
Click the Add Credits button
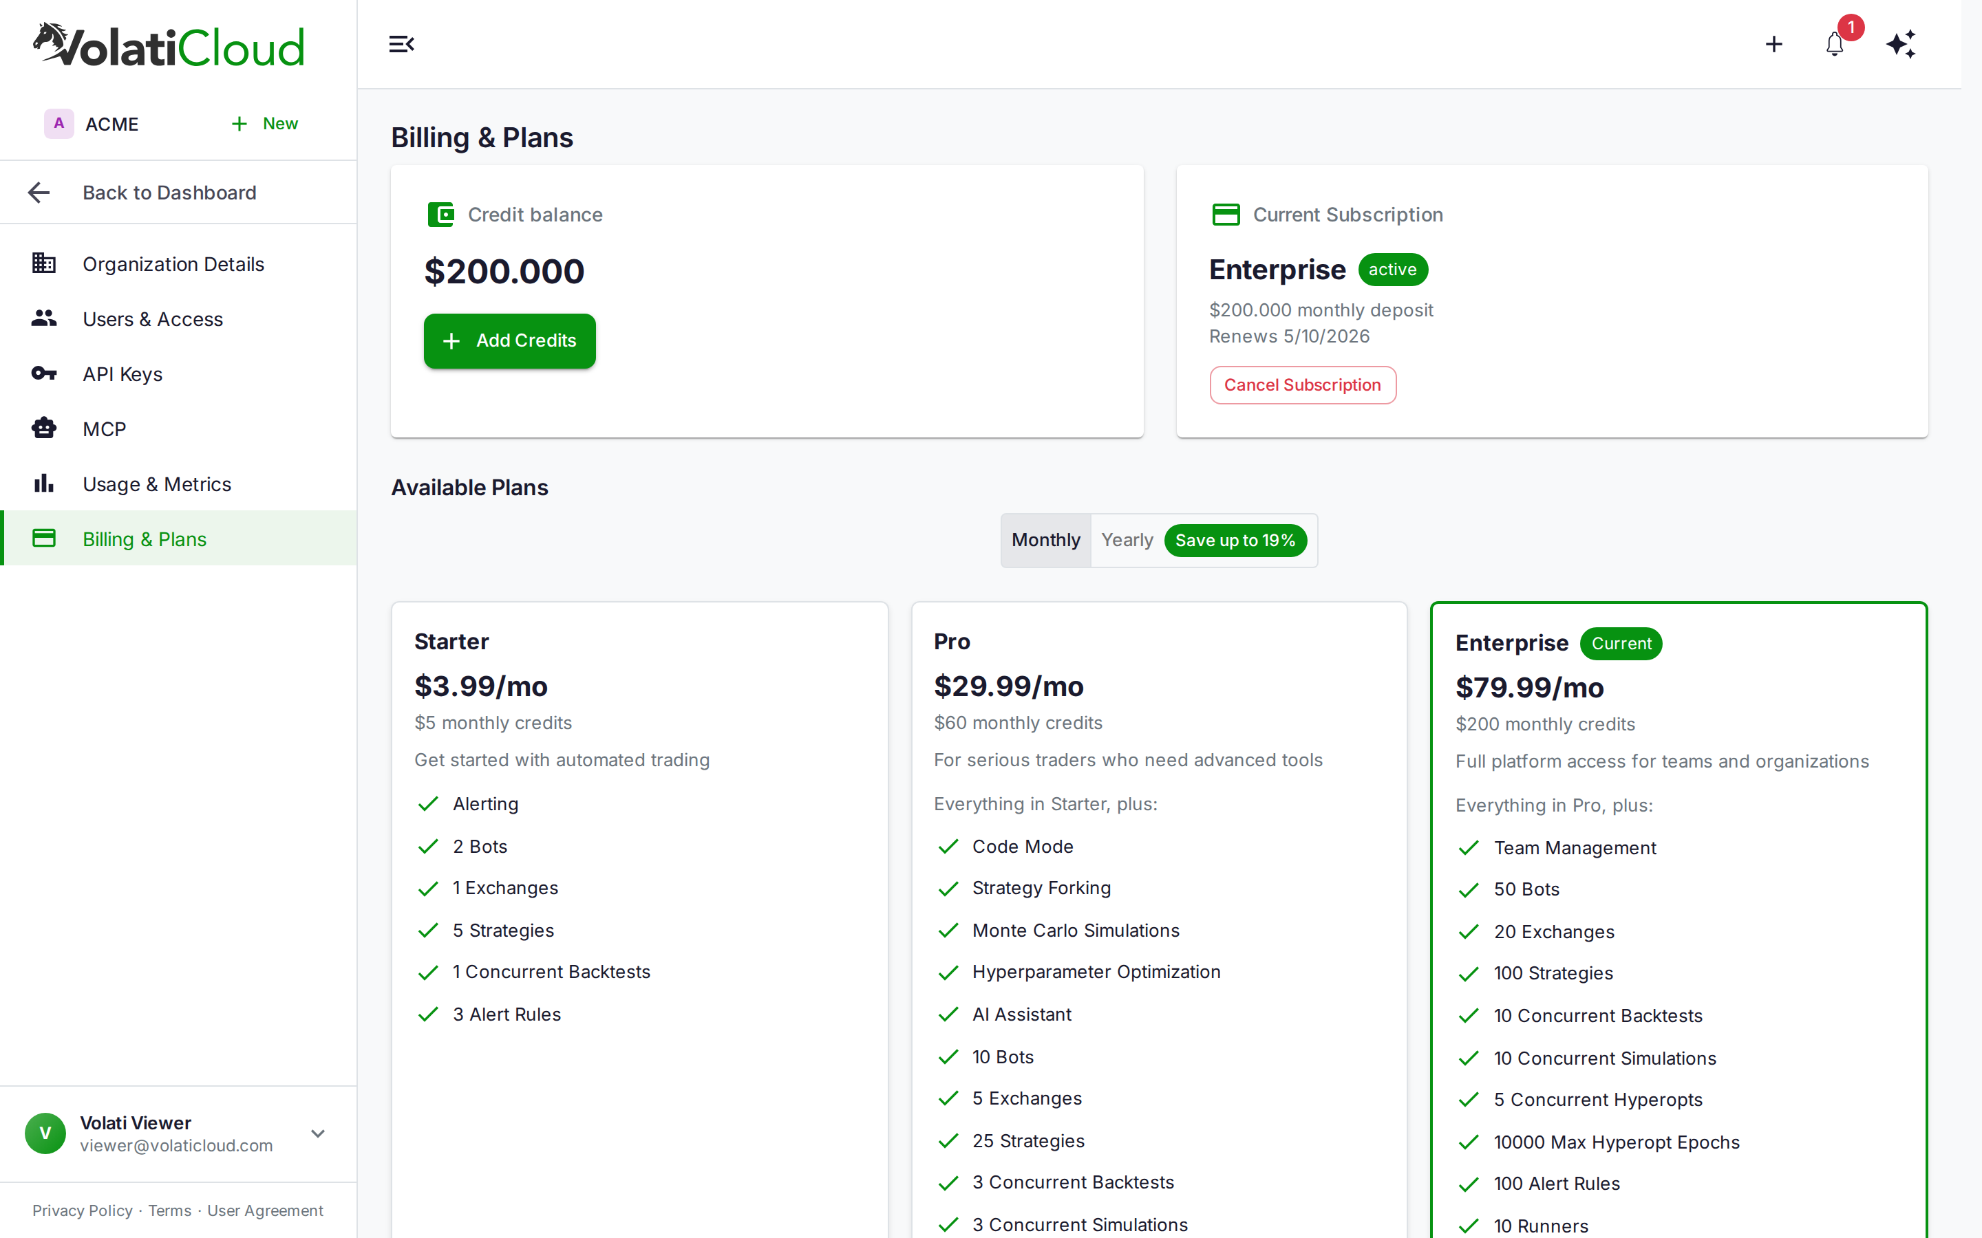[x=509, y=340]
